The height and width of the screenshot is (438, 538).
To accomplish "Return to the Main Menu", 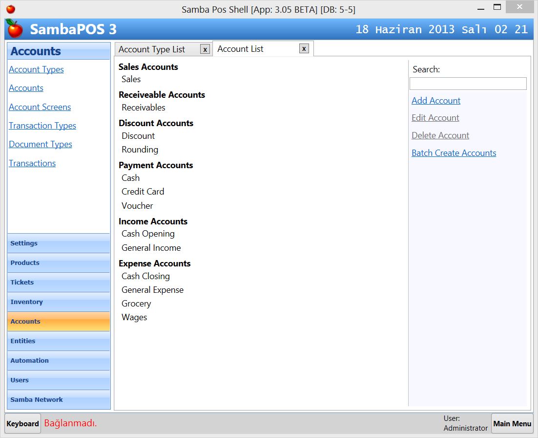I will 512,423.
